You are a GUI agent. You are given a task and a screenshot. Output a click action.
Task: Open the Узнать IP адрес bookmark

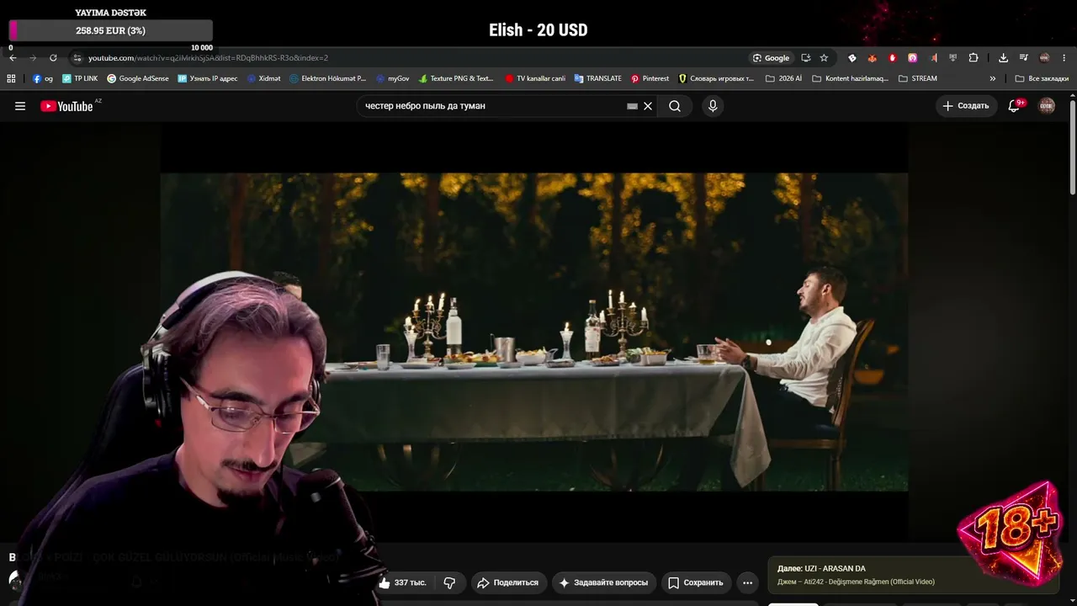pos(208,78)
